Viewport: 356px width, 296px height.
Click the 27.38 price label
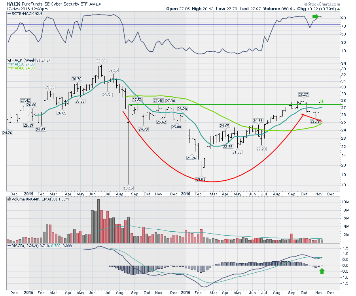[x=170, y=101]
